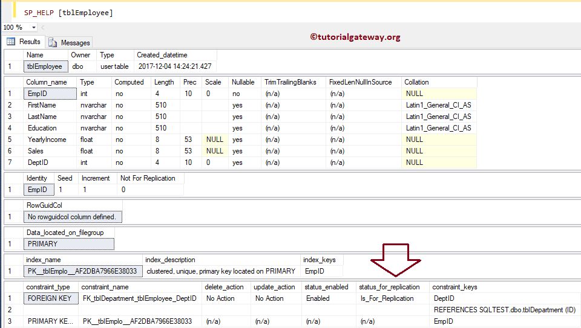Select FK_tblDepartment_tblEmployee_DeptID constraint name cell
Viewport: 581px width, 328px height.
(x=140, y=298)
